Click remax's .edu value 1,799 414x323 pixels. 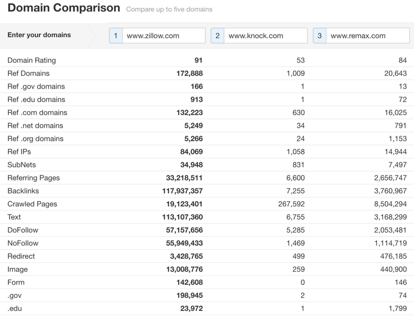coord(398,308)
